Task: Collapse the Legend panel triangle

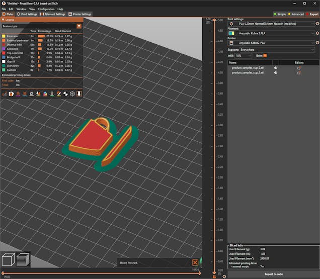Action: 3,20
